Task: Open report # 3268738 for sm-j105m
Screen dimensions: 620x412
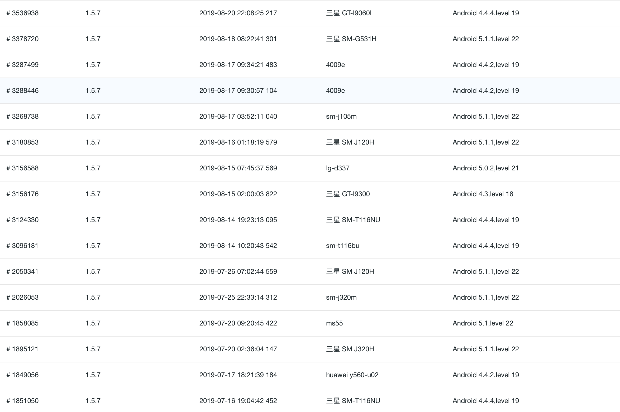Action: 23,116
